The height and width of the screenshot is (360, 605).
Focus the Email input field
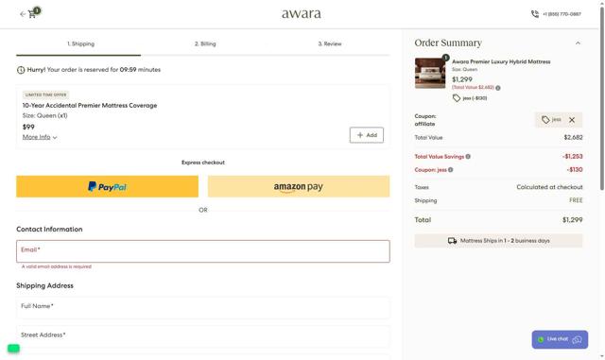pos(203,251)
